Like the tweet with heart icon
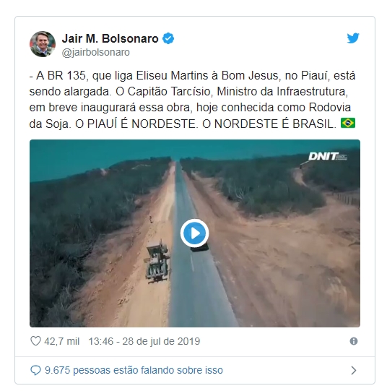This screenshot has height=391, width=387. 35,341
